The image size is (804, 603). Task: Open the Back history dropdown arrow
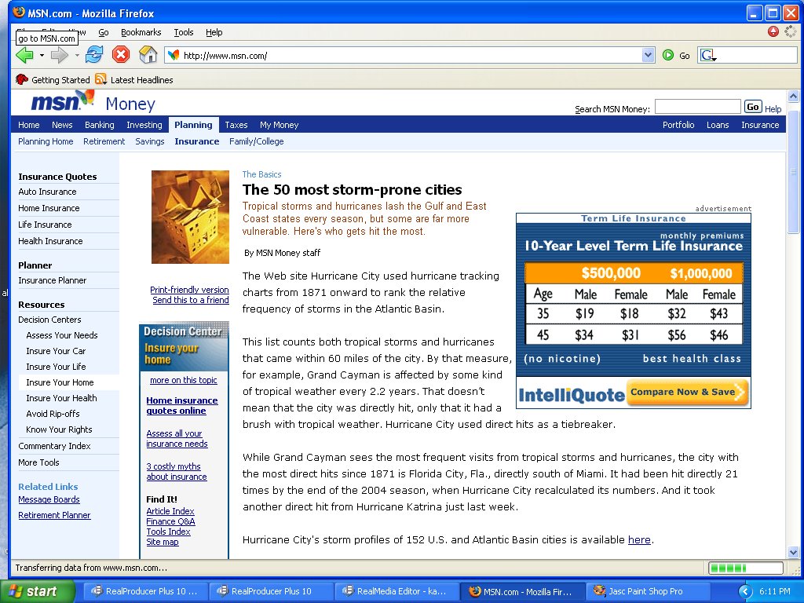[42, 55]
